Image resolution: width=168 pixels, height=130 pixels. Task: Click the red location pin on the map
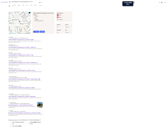click(x=19, y=22)
